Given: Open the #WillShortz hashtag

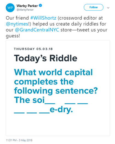Looking at the screenshot, I should pyautogui.click(x=43, y=18).
